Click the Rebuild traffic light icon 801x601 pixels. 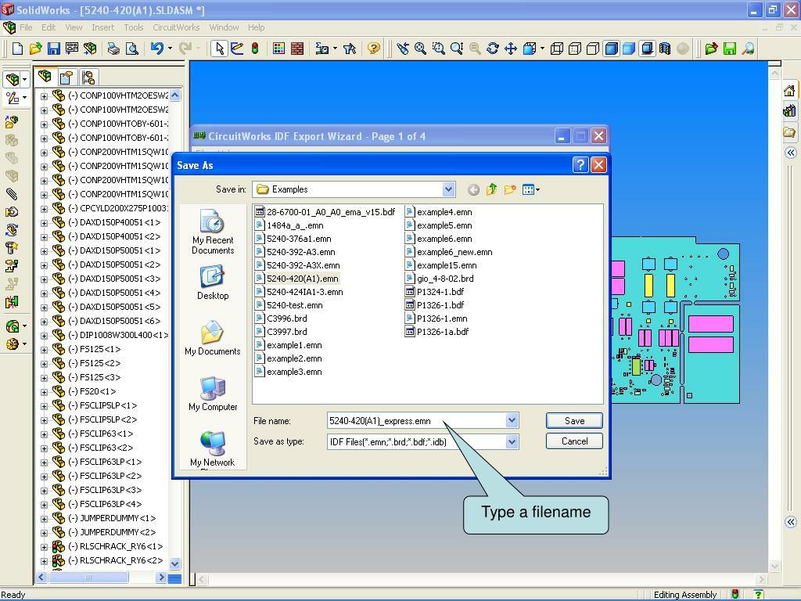point(255,49)
